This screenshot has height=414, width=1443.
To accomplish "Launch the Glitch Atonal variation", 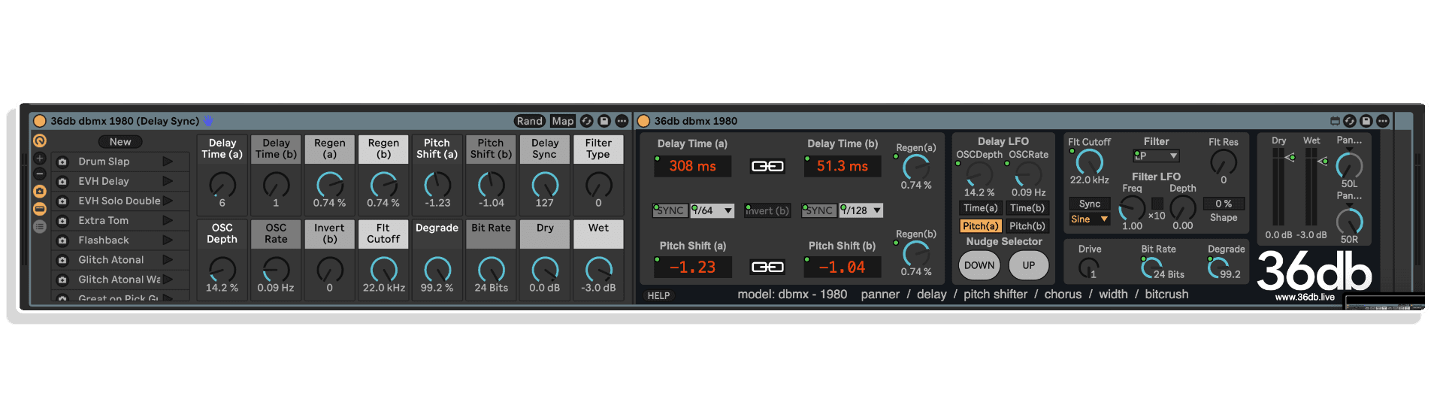I will coord(168,260).
